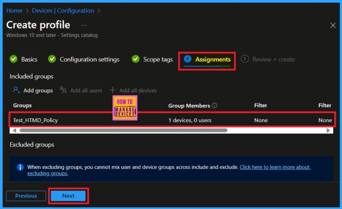This screenshot has height=209, width=342.
Task: Switch to the Configuration settings step
Action: (x=90, y=59)
